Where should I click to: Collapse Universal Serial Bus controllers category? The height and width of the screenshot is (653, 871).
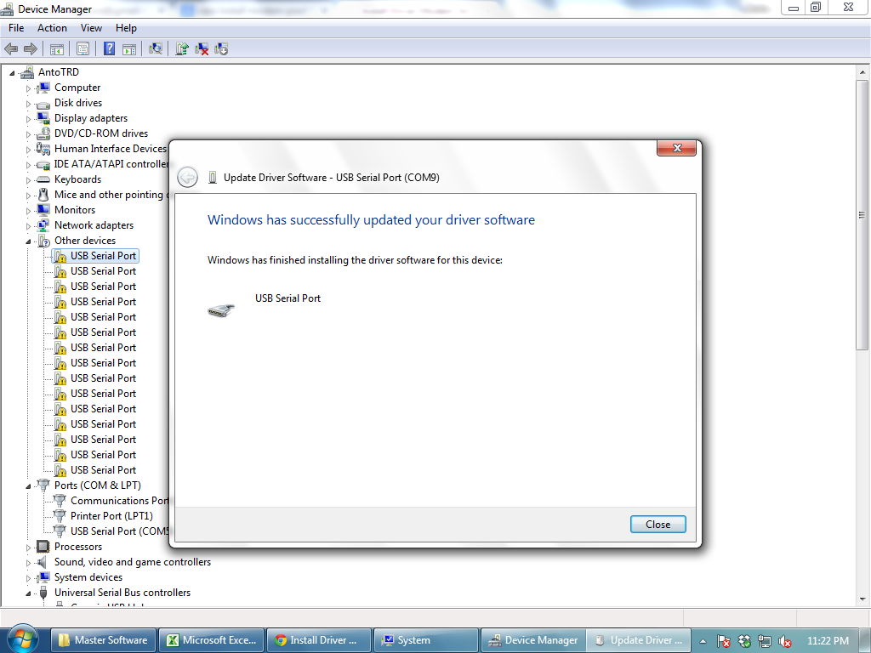click(28, 593)
